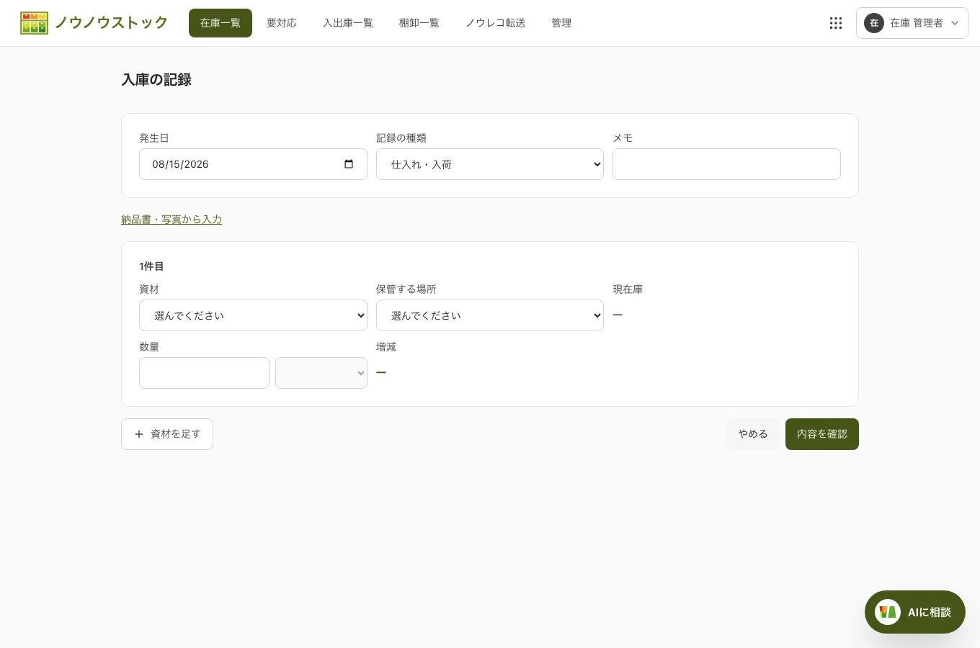This screenshot has width=980, height=648.
Task: Click the plus icon in 資材を足す
Action: pos(139,434)
